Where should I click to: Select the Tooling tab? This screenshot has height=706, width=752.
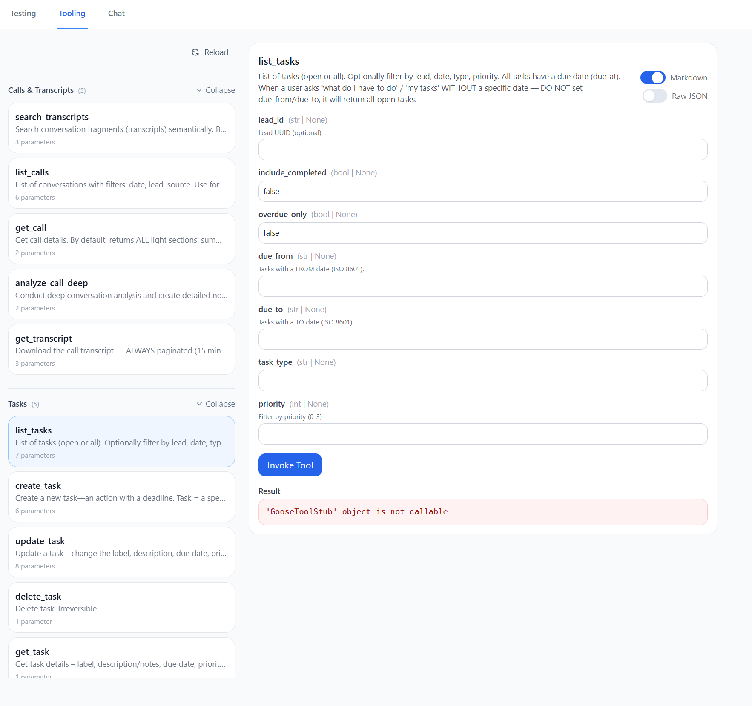72,14
